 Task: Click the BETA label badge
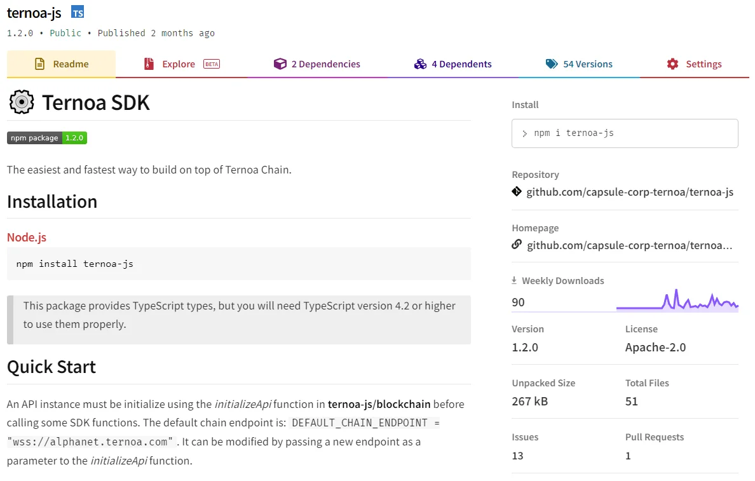coord(212,64)
